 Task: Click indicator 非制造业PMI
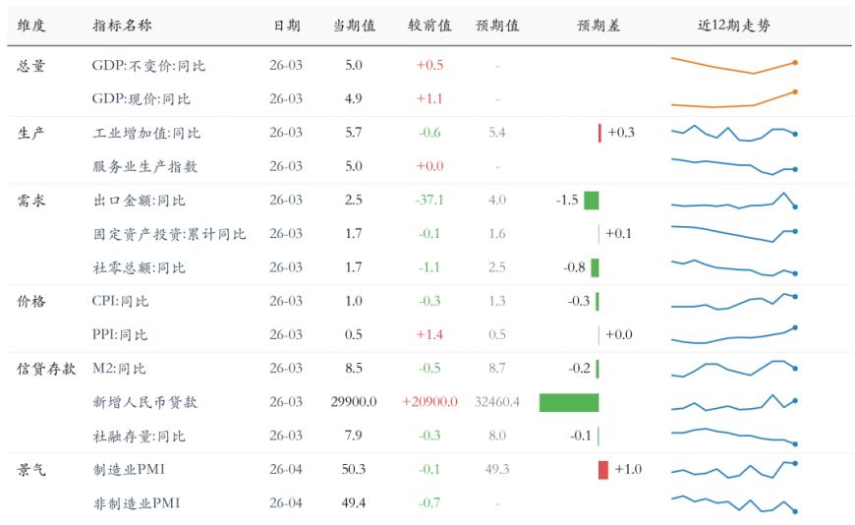click(x=137, y=503)
